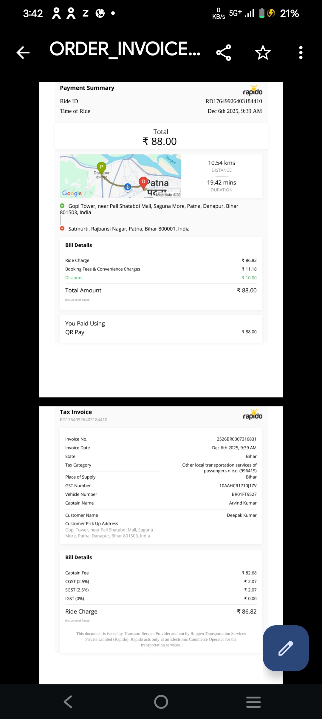322x719 pixels.
Task: Open the three-dot overflow menu
Action: 301,53
